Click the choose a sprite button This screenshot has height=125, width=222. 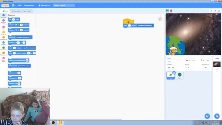207,116
